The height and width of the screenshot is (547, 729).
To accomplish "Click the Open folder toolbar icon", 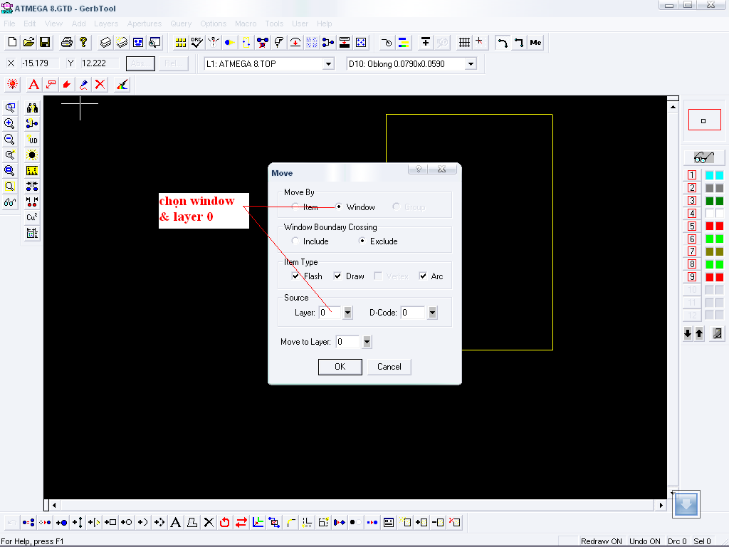I will coord(28,42).
